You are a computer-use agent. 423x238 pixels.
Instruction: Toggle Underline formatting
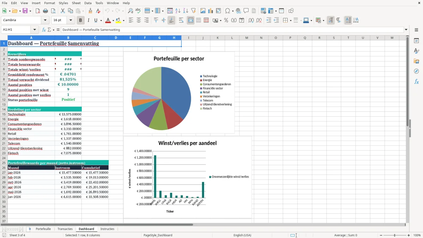click(x=96, y=20)
